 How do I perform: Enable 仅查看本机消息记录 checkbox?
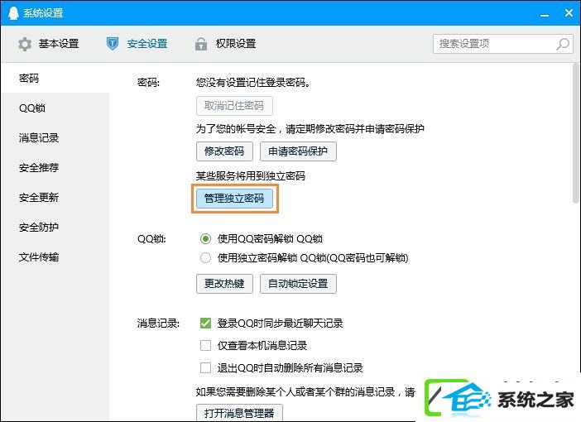pos(205,345)
